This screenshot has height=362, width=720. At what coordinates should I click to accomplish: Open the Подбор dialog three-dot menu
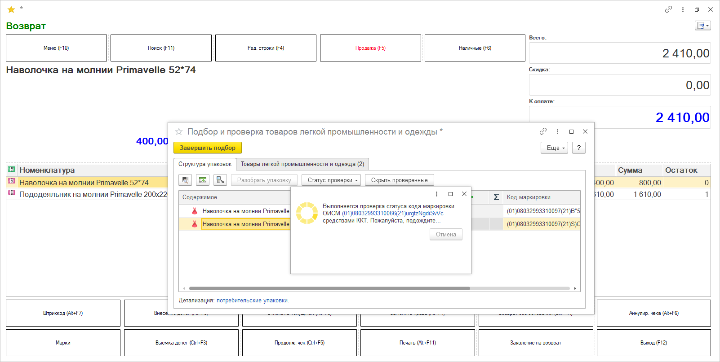tap(557, 131)
